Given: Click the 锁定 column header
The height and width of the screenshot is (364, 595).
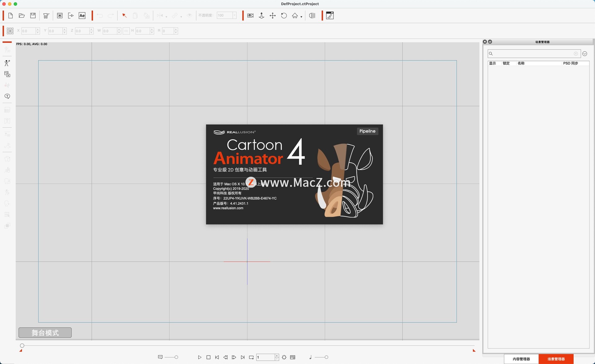Looking at the screenshot, I should 506,63.
